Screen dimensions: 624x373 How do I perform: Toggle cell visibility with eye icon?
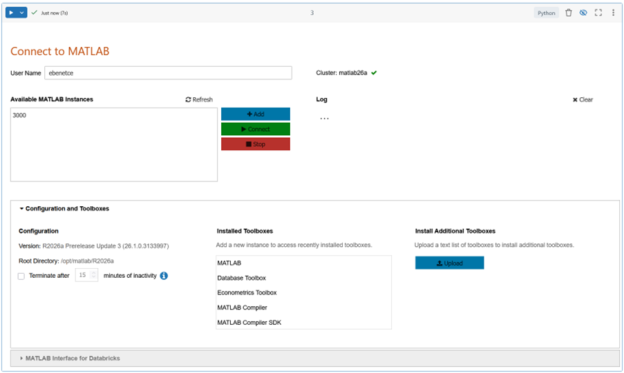pyautogui.click(x=583, y=12)
